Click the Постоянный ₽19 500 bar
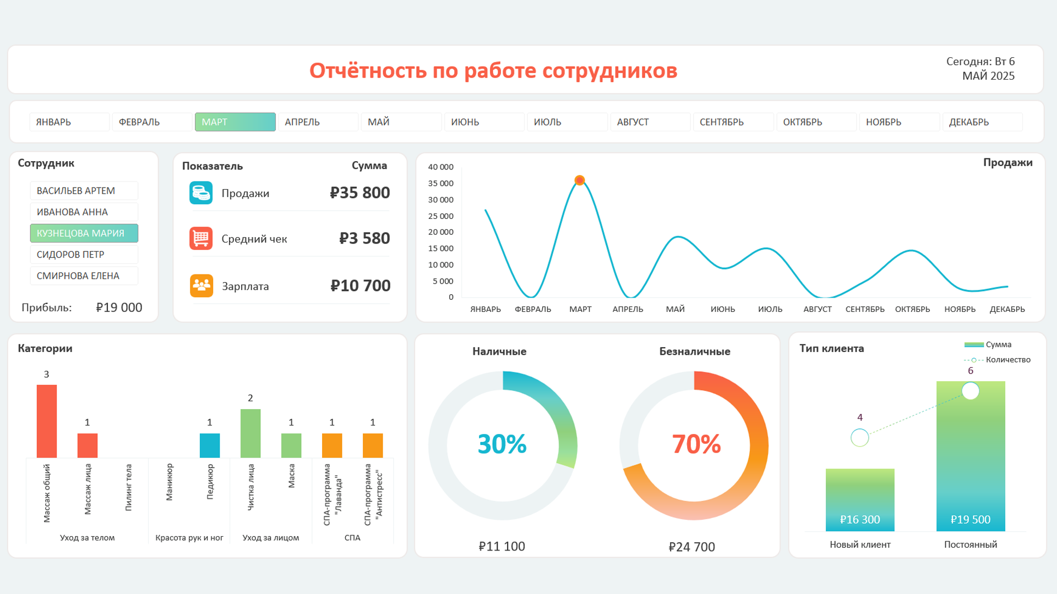Image resolution: width=1057 pixels, height=594 pixels. coord(971,457)
